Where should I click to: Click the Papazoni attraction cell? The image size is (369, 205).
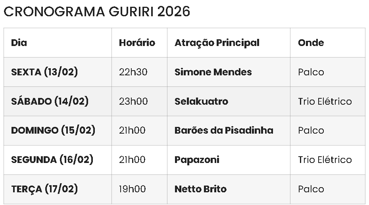point(197,160)
